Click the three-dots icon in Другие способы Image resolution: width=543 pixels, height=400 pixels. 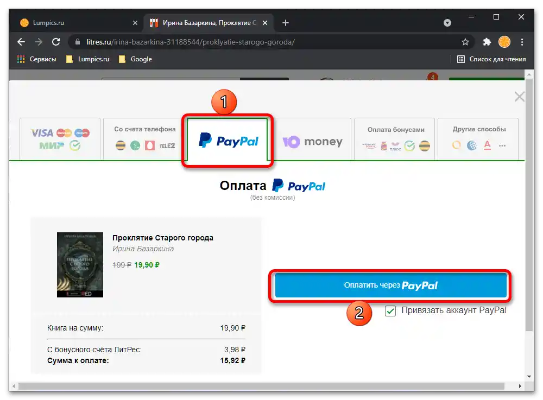[x=502, y=145]
